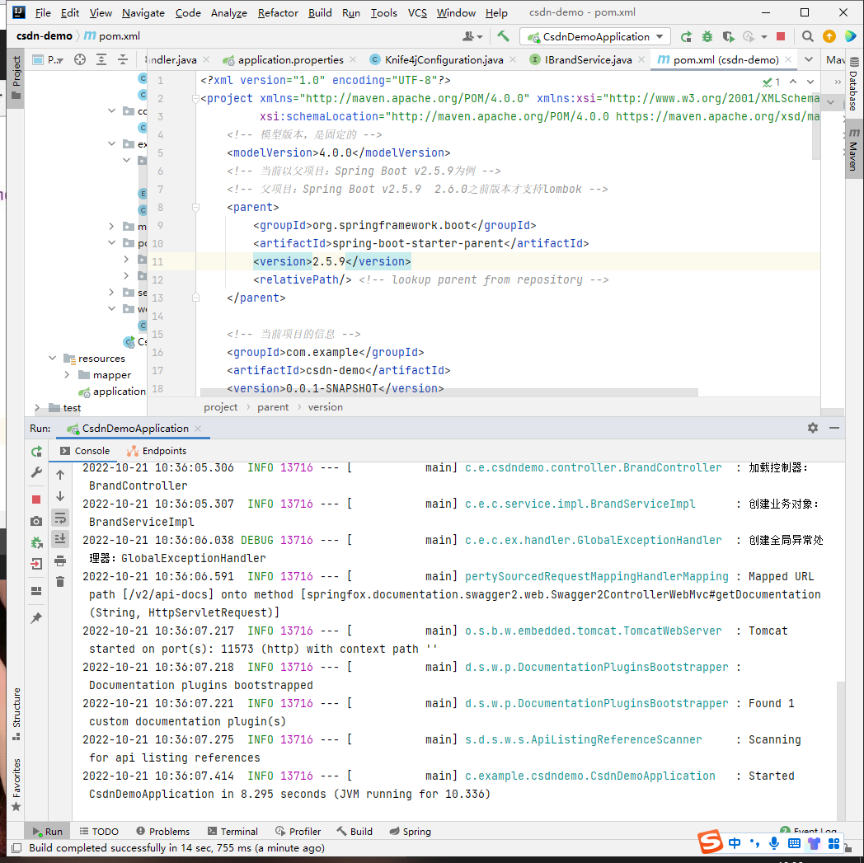The height and width of the screenshot is (863, 864).
Task: Open the TODO tool window
Action: point(99,831)
